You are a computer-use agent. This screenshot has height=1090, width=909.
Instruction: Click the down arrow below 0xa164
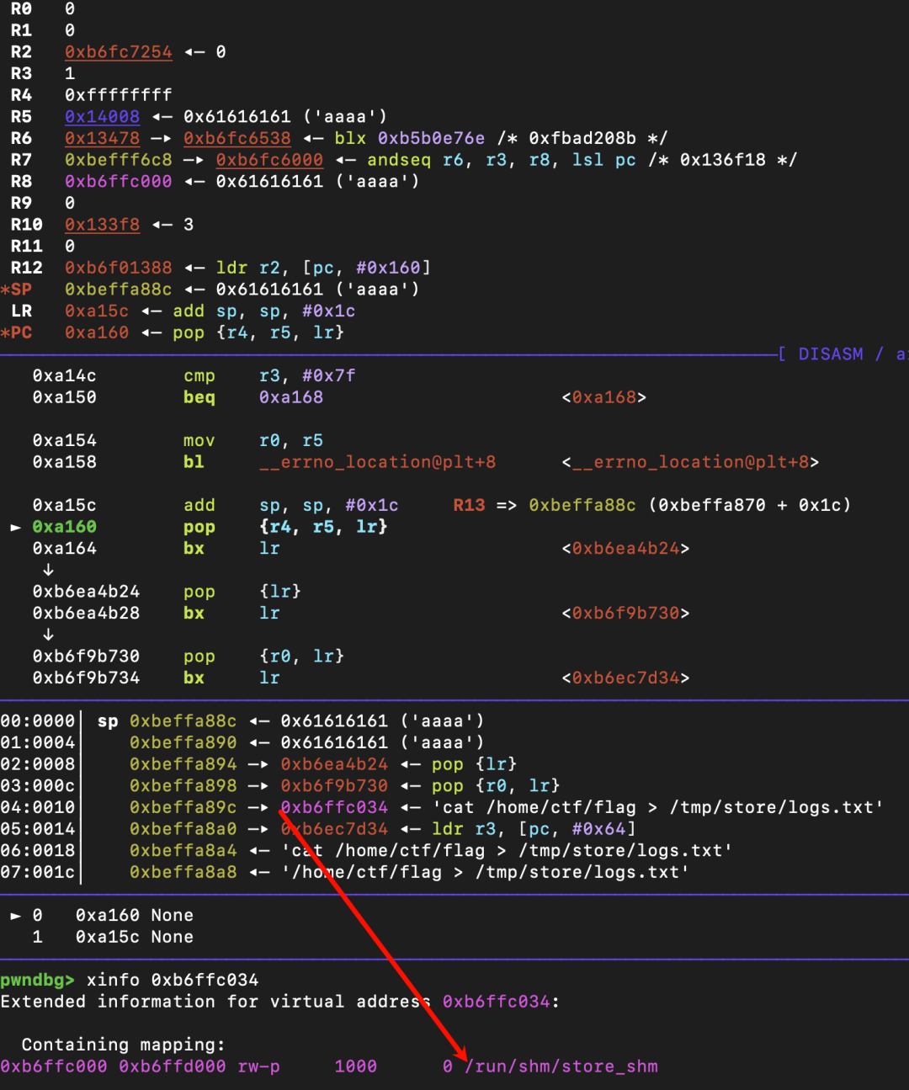(x=48, y=570)
